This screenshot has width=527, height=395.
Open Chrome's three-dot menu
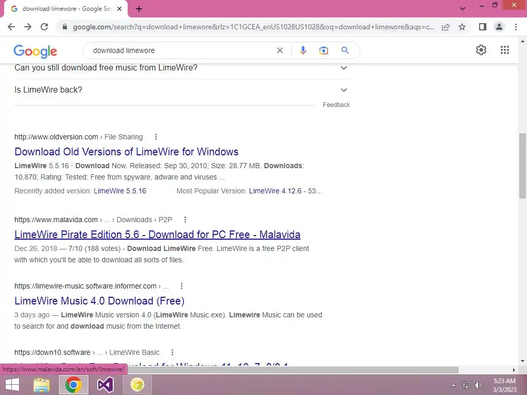(516, 27)
